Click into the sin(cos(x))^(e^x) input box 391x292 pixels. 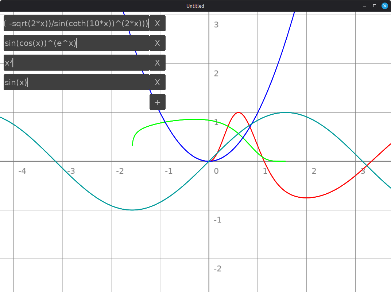coord(76,43)
